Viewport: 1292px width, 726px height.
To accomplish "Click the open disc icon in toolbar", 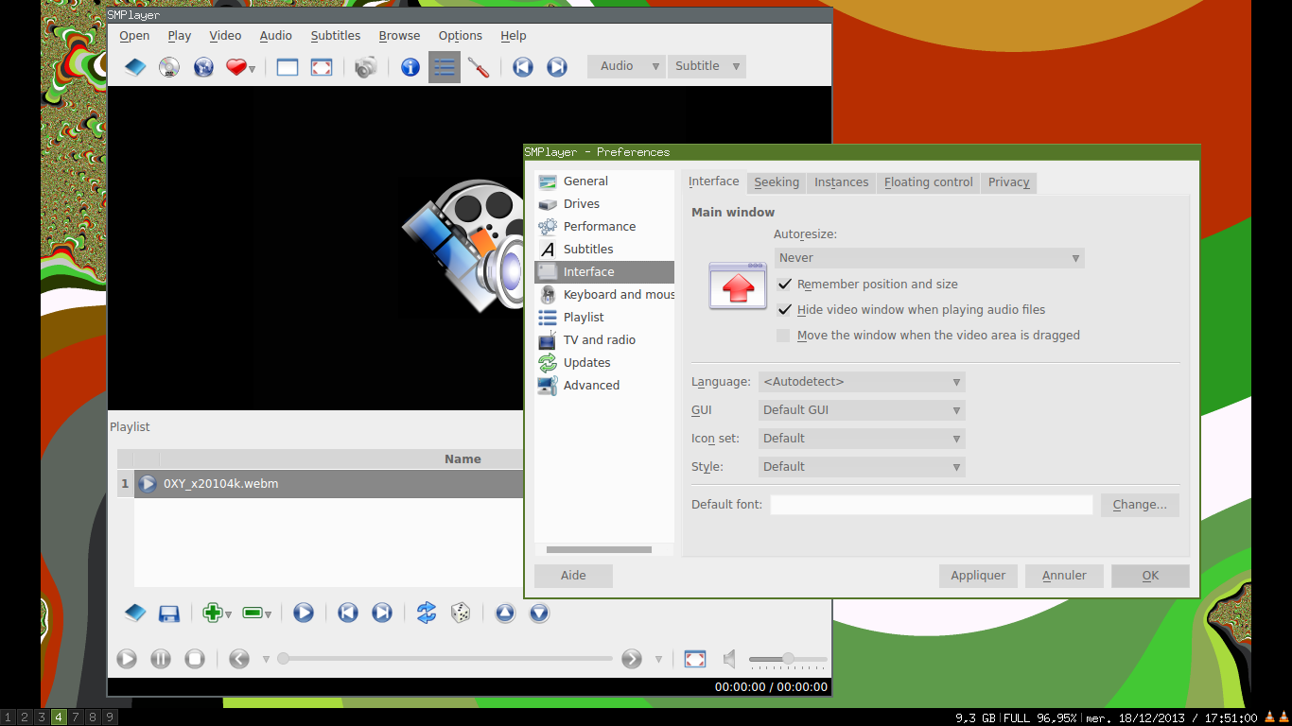I will click(169, 67).
